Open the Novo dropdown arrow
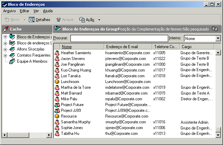Viewport: 223px width, 145px height. coord(25,20)
